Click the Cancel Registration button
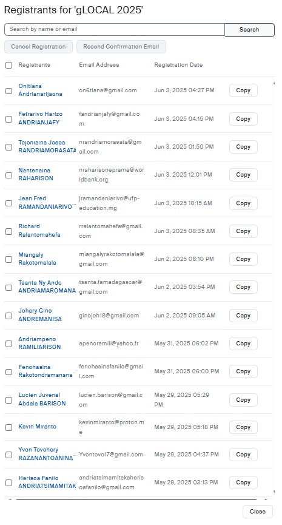 pyautogui.click(x=38, y=47)
